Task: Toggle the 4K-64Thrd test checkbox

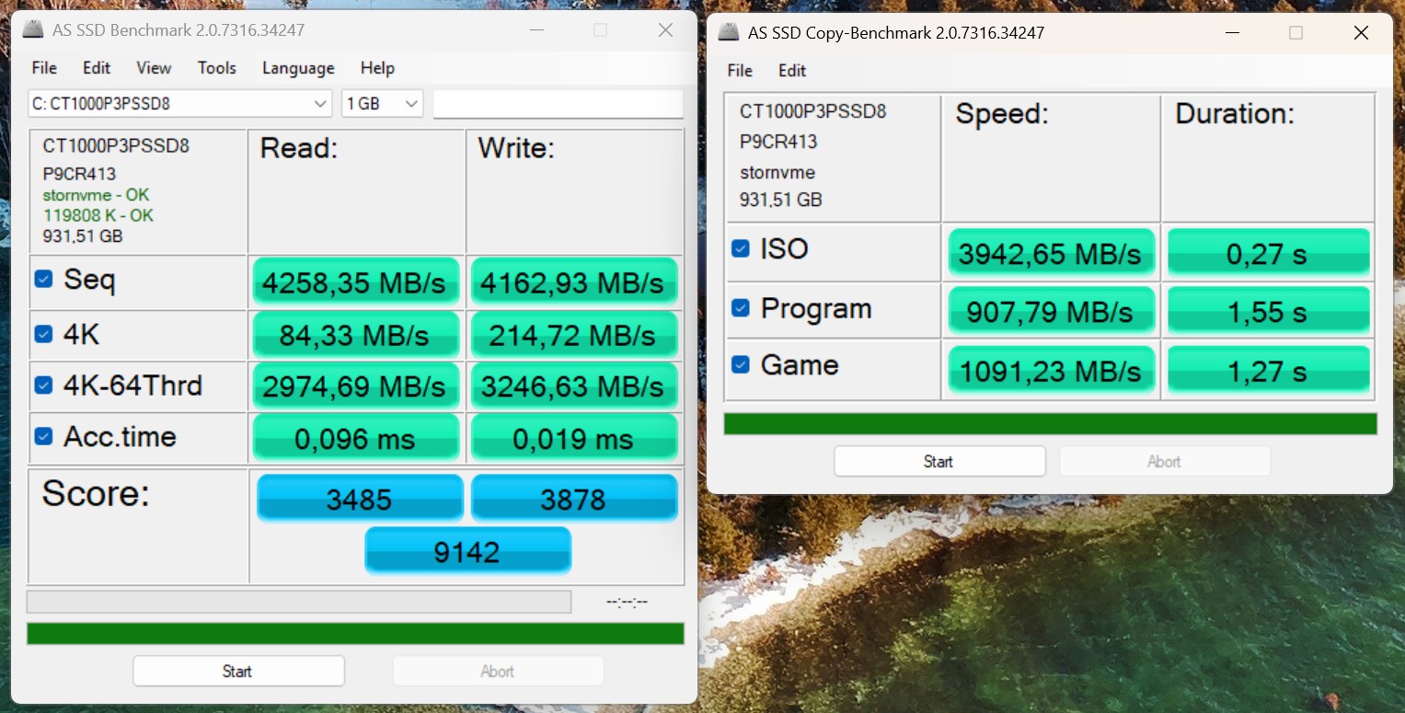Action: click(43, 385)
